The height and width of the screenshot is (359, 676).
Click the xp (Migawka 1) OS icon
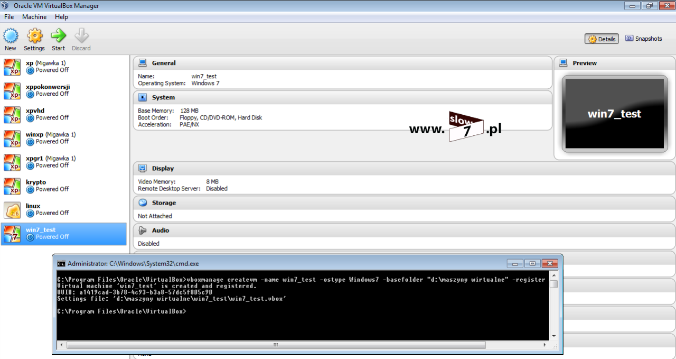12,67
